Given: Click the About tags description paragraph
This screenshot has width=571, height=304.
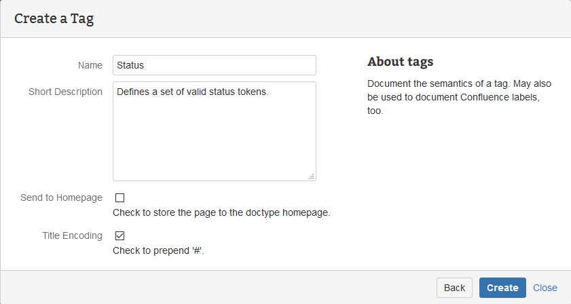Looking at the screenshot, I should [459, 97].
